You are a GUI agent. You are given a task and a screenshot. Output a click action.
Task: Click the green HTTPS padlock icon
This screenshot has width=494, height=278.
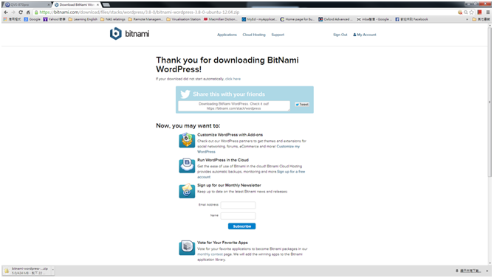coord(36,13)
